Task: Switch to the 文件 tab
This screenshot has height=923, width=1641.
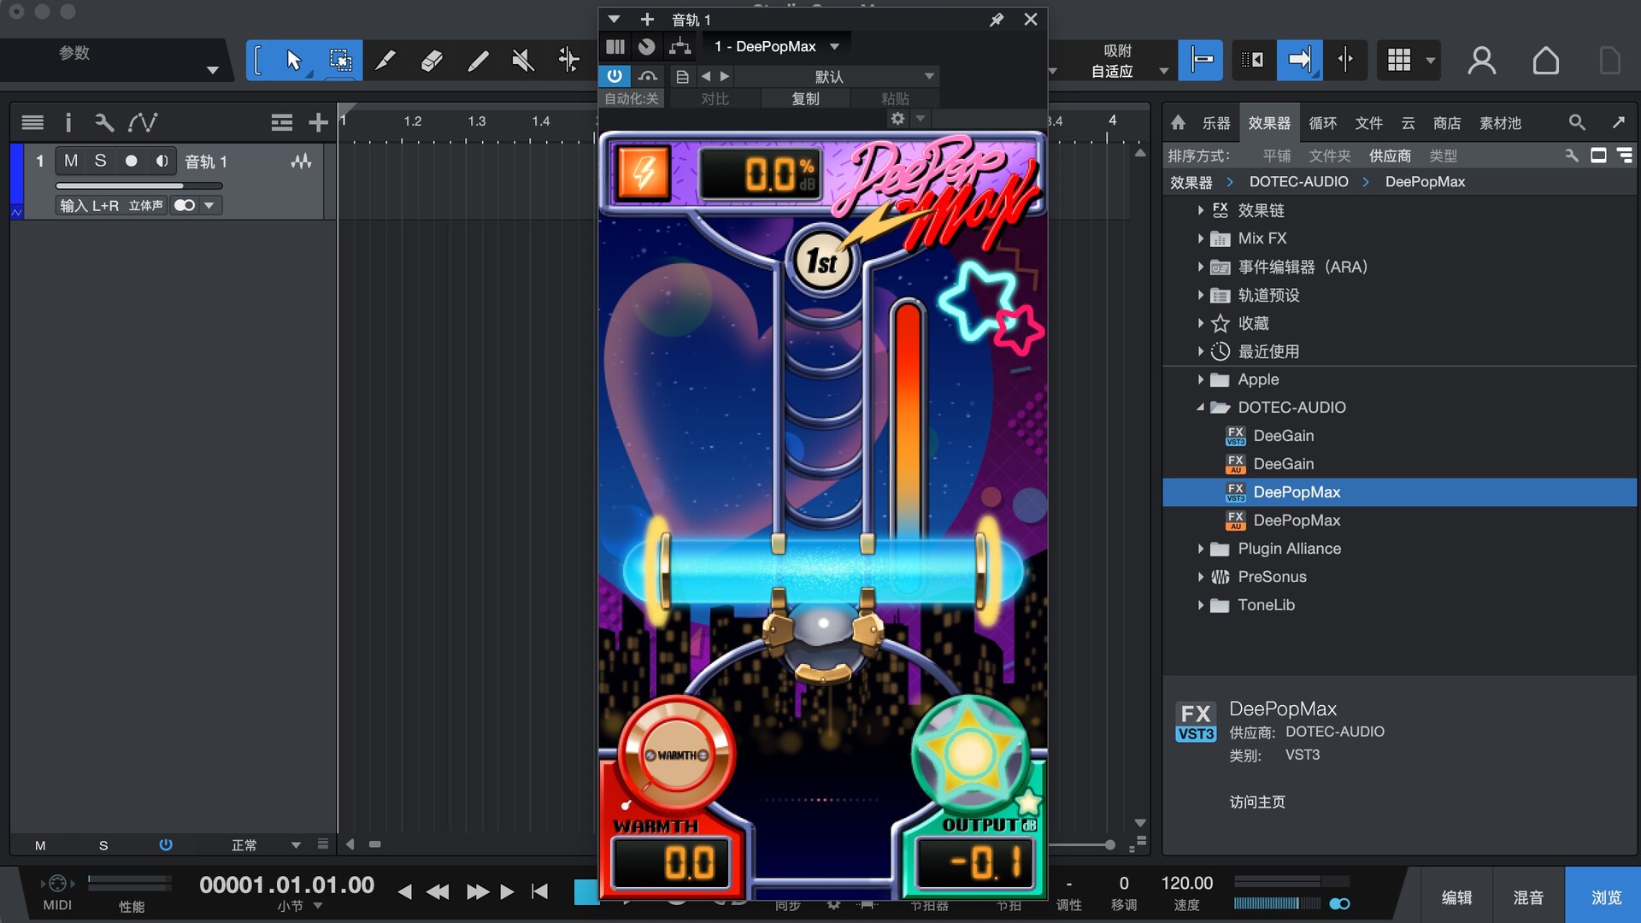Action: click(x=1368, y=123)
